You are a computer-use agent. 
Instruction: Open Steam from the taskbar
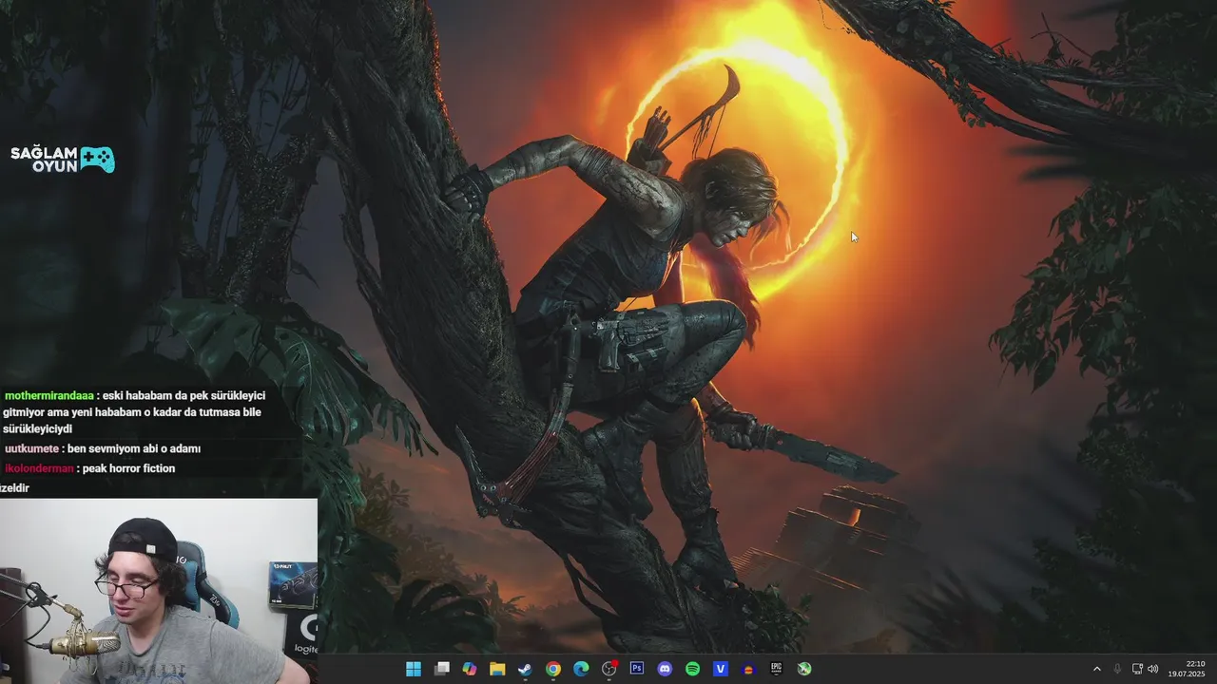tap(525, 669)
